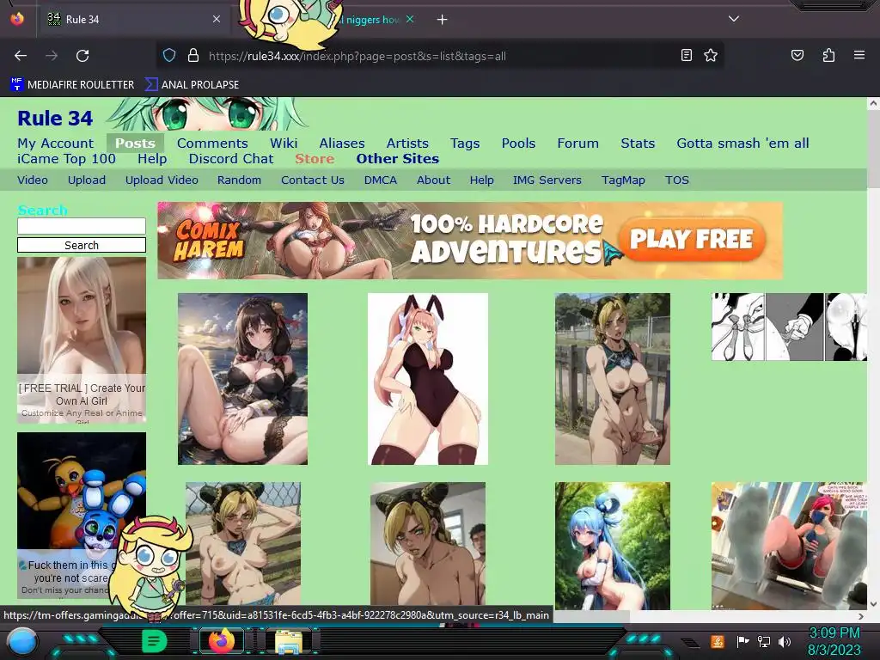The width and height of the screenshot is (880, 660).
Task: Open File Explorer from the taskbar
Action: (289, 641)
